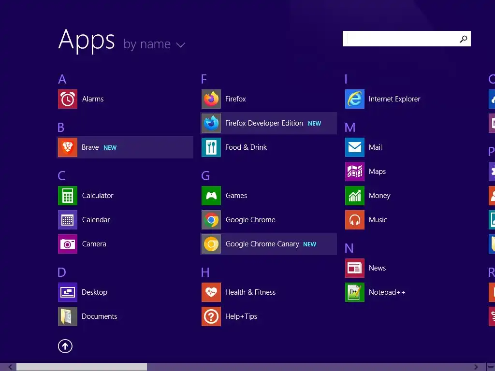Screen dimensions: 495x371
Task: Open the Money chart icon
Action: tap(355, 196)
